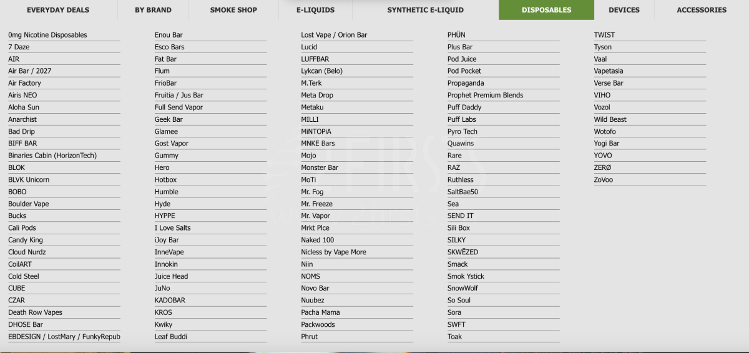749x353 pixels.
Task: Choose the Fruitia / Jus Bar brand
Action: coord(179,96)
